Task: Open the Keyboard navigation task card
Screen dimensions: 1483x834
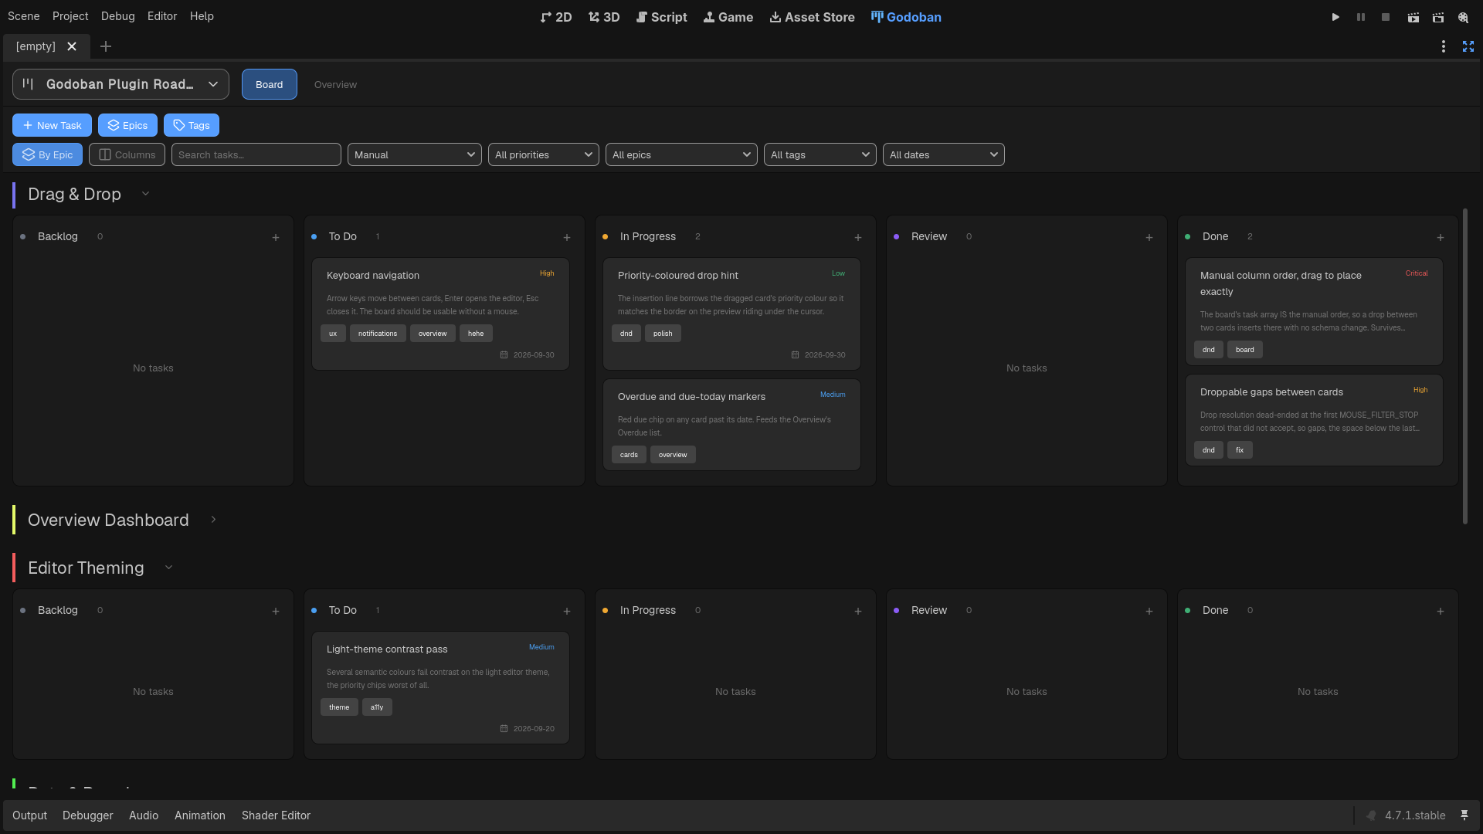Action: 440,314
